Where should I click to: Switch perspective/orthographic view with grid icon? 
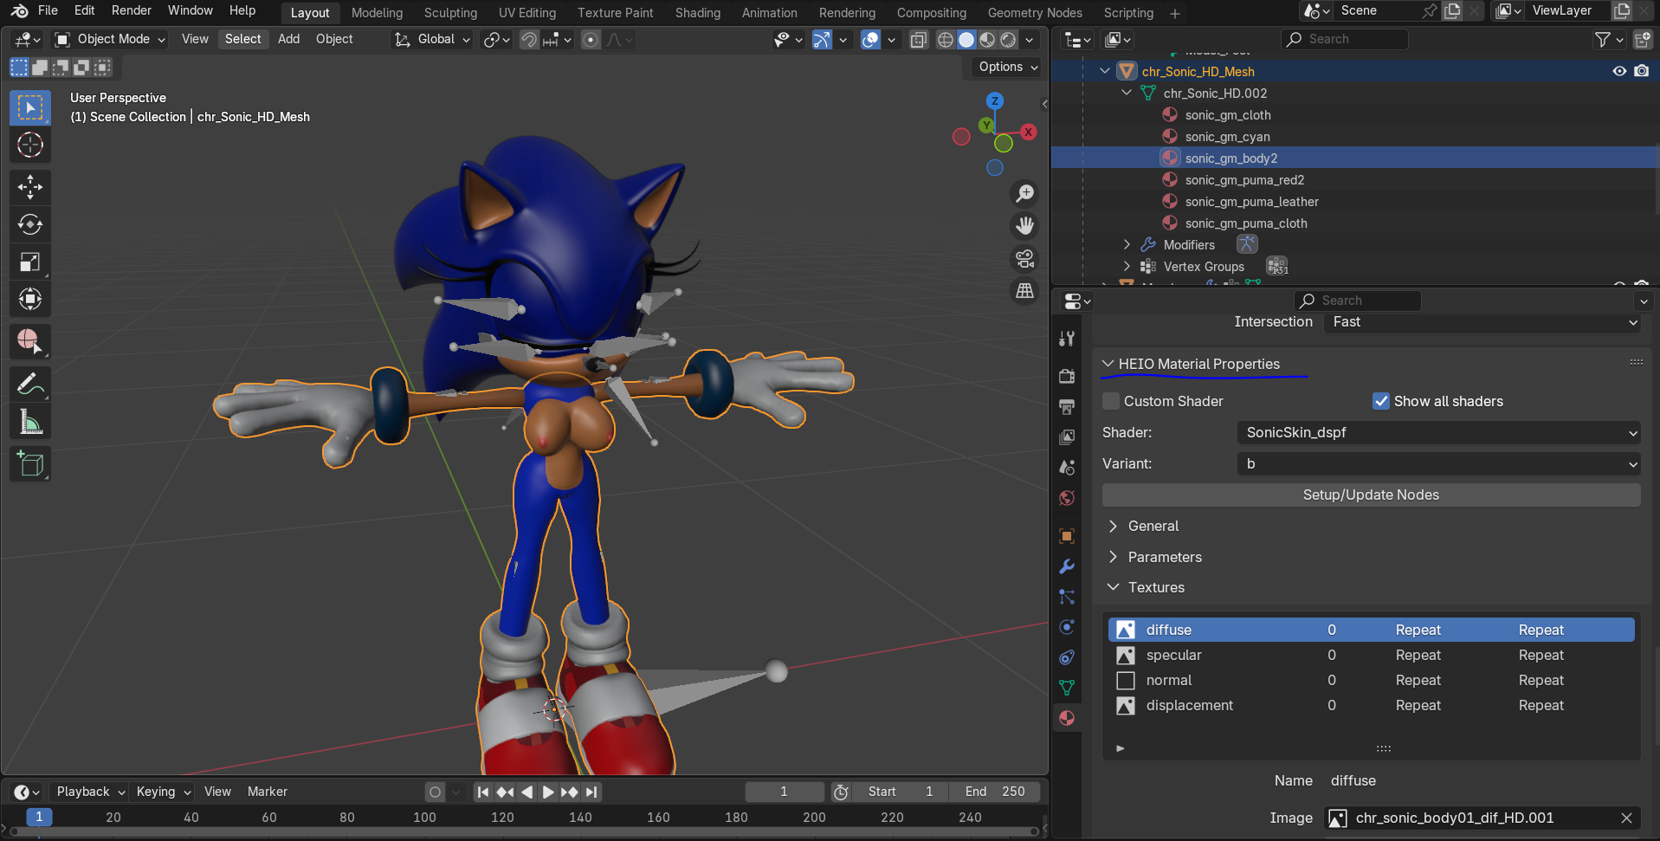pyautogui.click(x=1025, y=291)
